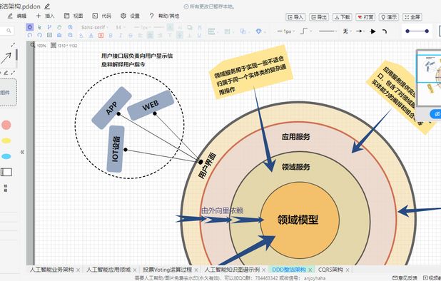Toggle the solid arrowhead fill option

[x=373, y=31]
